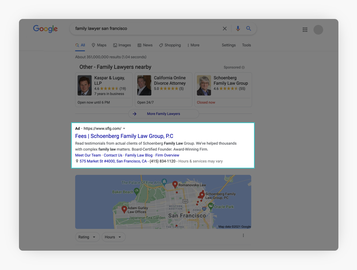
Task: Switch to the News tab
Action: 145,45
